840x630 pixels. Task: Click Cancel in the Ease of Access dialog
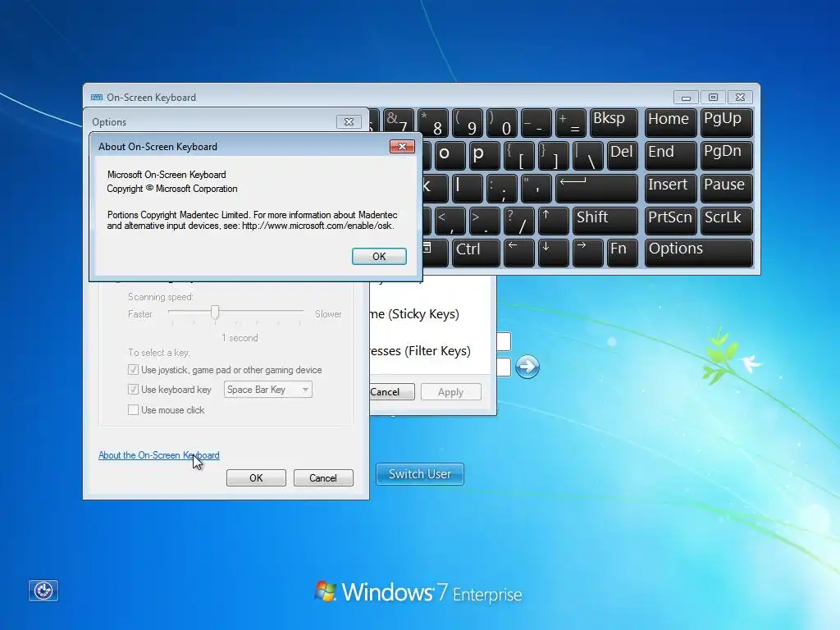click(x=391, y=392)
